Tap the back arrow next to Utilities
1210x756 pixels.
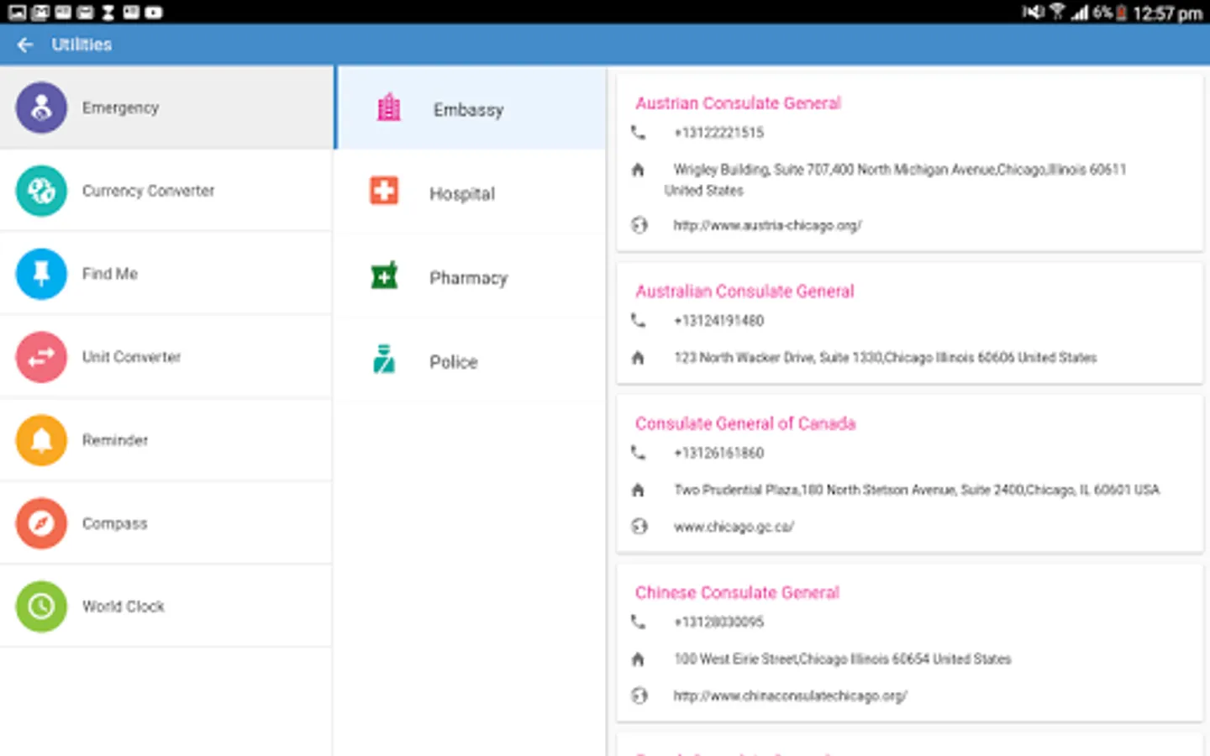25,45
